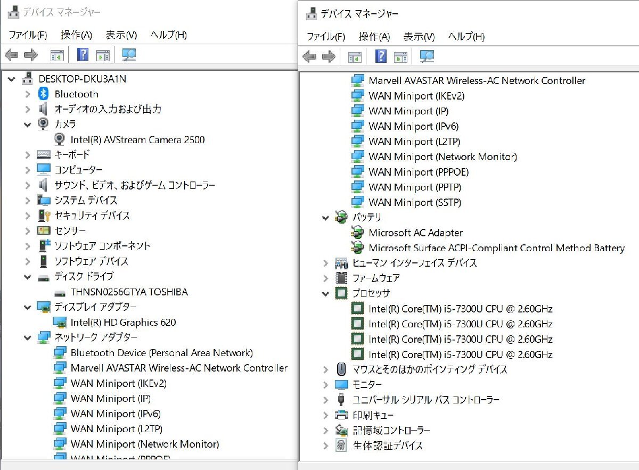Collapse バッテリ category in right window
The height and width of the screenshot is (470, 639).
coord(326,218)
